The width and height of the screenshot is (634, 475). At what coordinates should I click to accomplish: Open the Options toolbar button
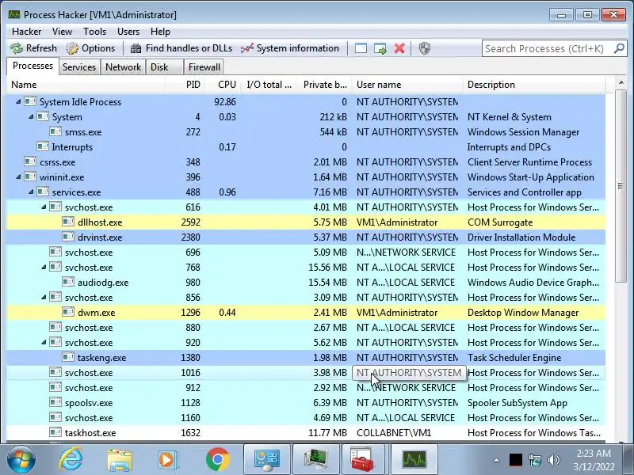(x=90, y=48)
